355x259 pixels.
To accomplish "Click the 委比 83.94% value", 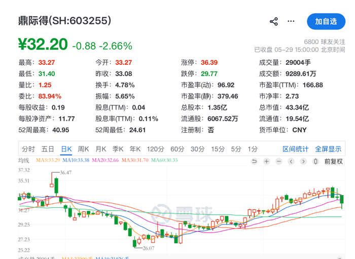I will 50,96.
